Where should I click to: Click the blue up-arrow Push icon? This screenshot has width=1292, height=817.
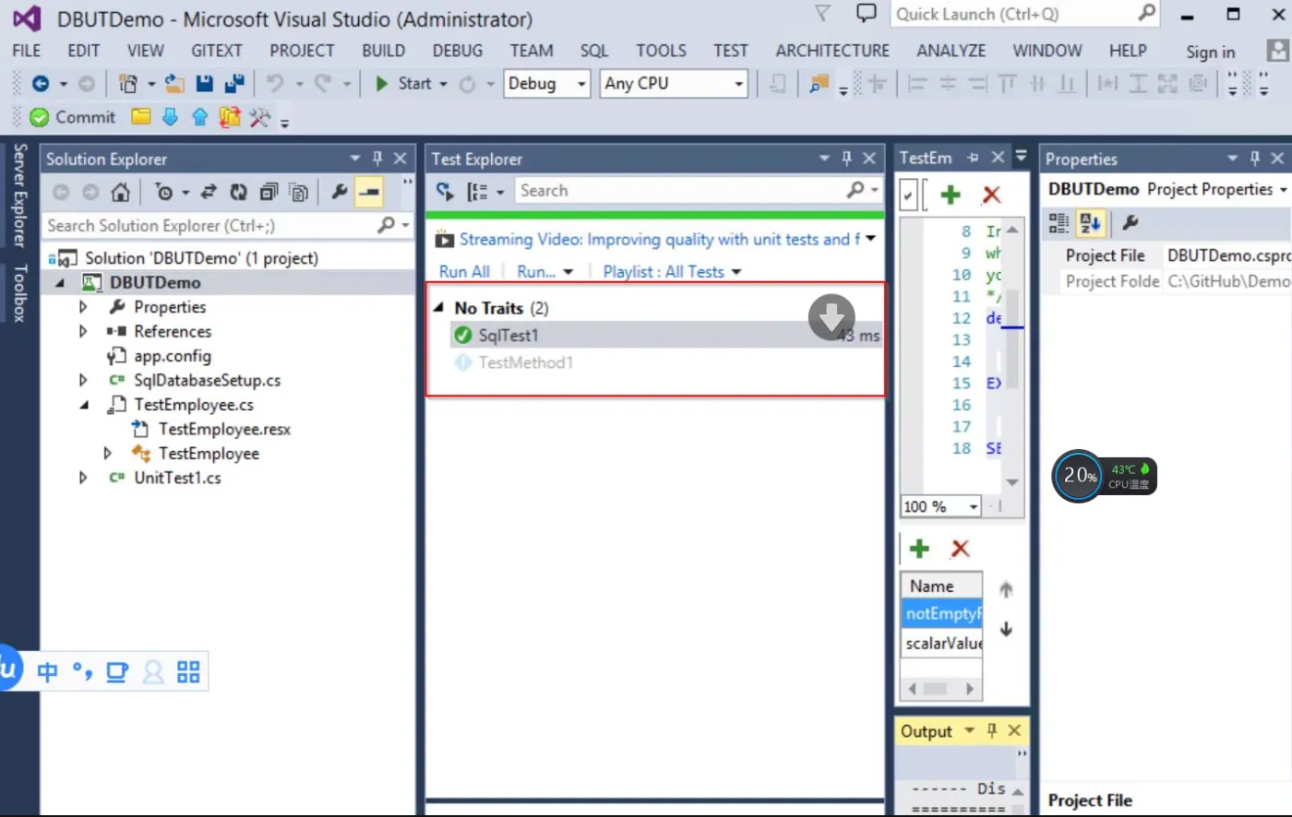pos(199,117)
